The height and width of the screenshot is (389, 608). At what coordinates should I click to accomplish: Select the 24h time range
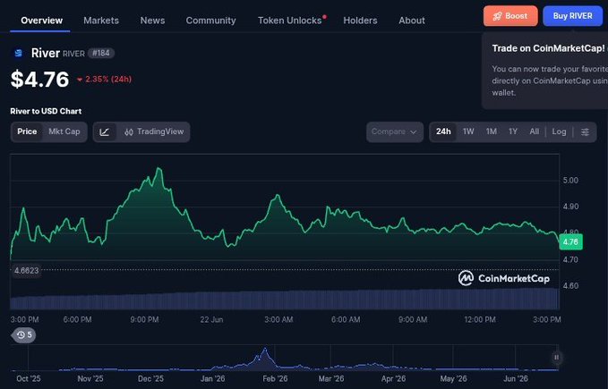[443, 131]
